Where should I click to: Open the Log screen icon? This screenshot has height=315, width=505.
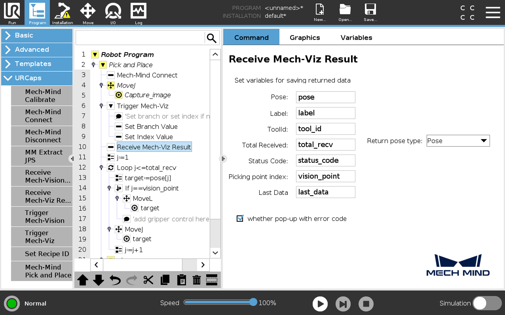click(x=138, y=12)
